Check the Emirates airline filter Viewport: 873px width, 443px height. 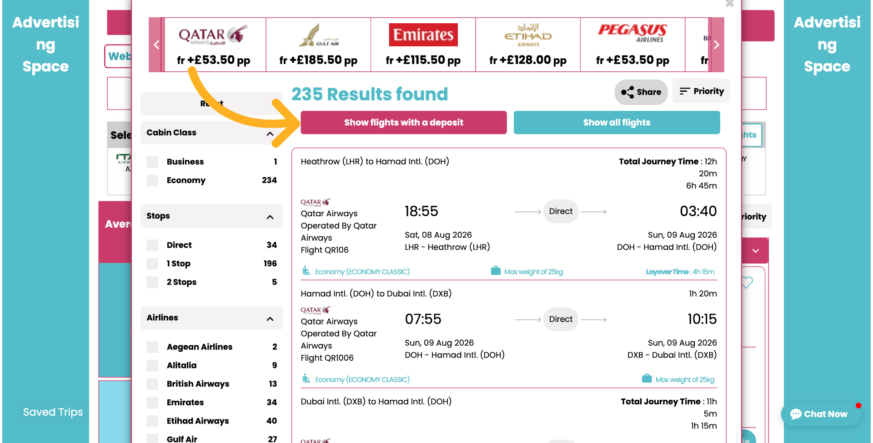pos(152,403)
